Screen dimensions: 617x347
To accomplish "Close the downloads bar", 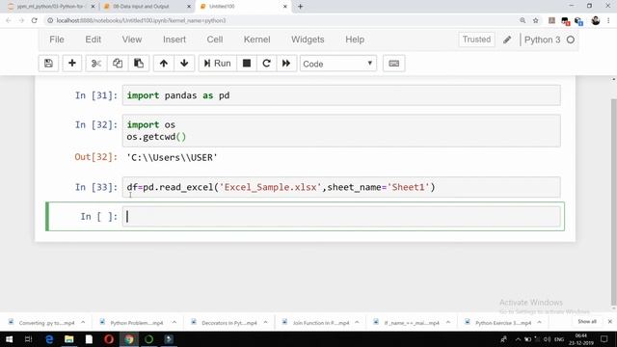I will pyautogui.click(x=610, y=322).
